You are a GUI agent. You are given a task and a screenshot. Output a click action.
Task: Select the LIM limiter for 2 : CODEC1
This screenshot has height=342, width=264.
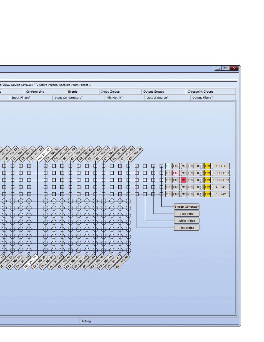tap(207, 173)
